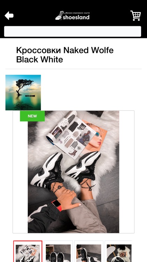The width and height of the screenshot is (147, 262).
Task: Select the first red-bordered gallery thumbnail
Action: pos(28,251)
